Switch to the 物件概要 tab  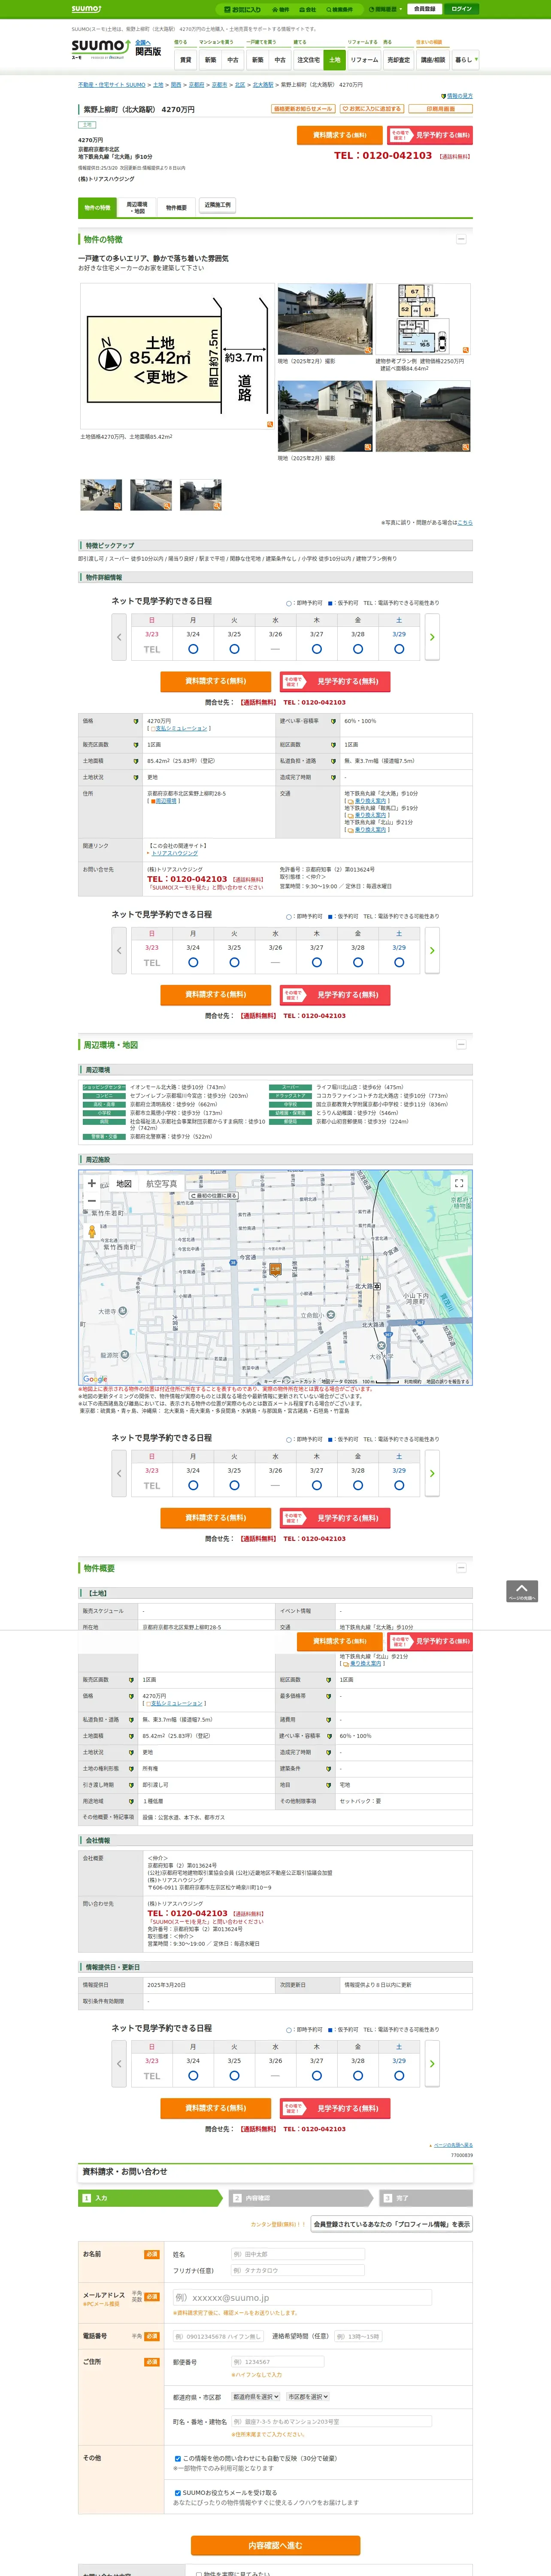176,208
